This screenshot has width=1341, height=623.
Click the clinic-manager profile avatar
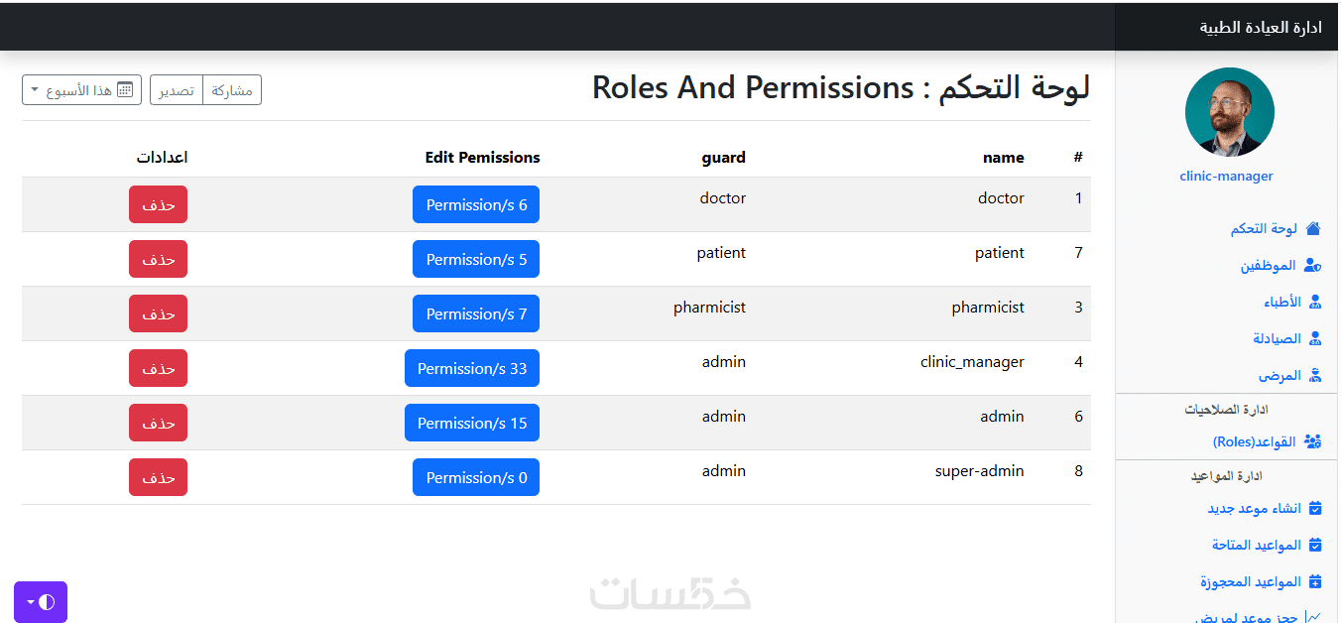pos(1229,112)
